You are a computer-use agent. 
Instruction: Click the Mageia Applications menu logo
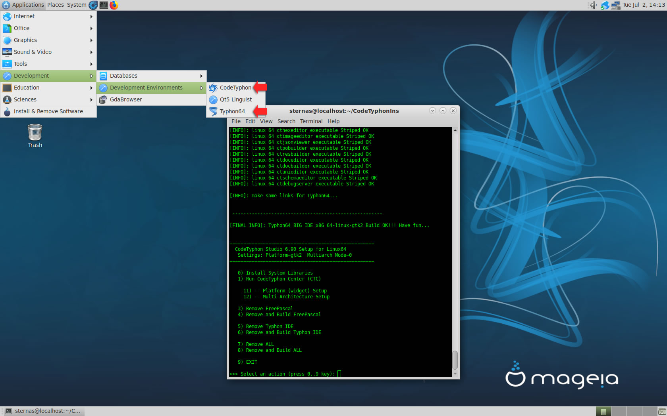6,5
